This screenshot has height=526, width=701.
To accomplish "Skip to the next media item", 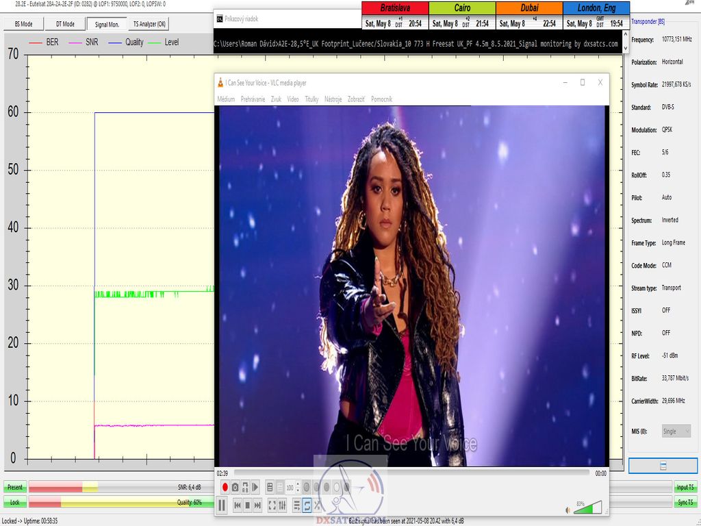I will [257, 505].
